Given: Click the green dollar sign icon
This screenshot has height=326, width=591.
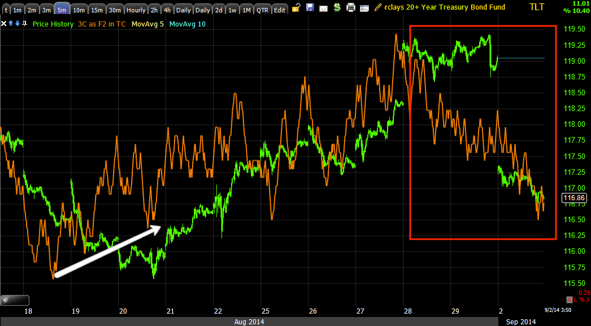Looking at the screenshot, I should click(x=337, y=7).
